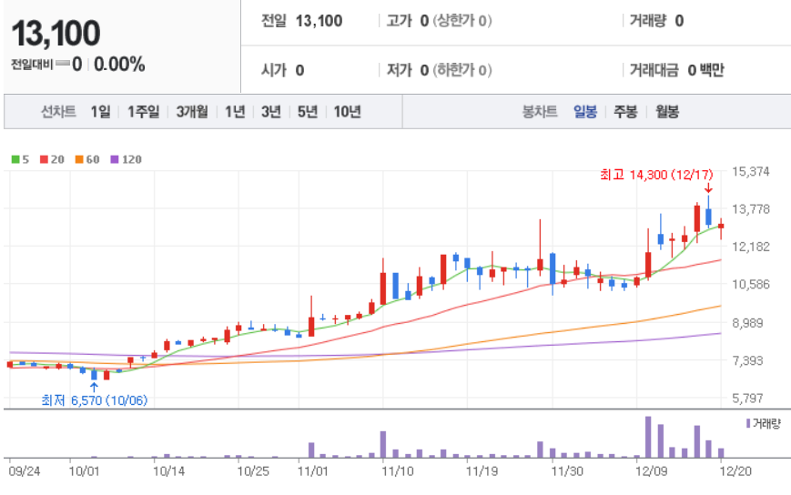
Task: Click the 7,393 y-axis price label
Action: coord(747,360)
